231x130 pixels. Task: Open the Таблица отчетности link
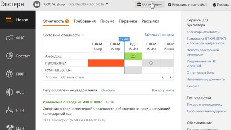tap(159, 35)
